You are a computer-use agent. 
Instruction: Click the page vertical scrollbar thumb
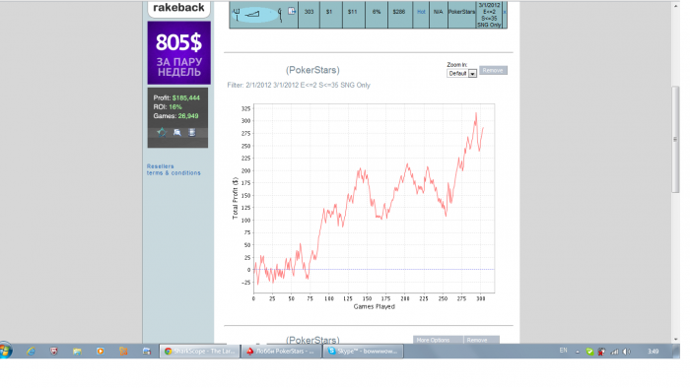point(675,139)
